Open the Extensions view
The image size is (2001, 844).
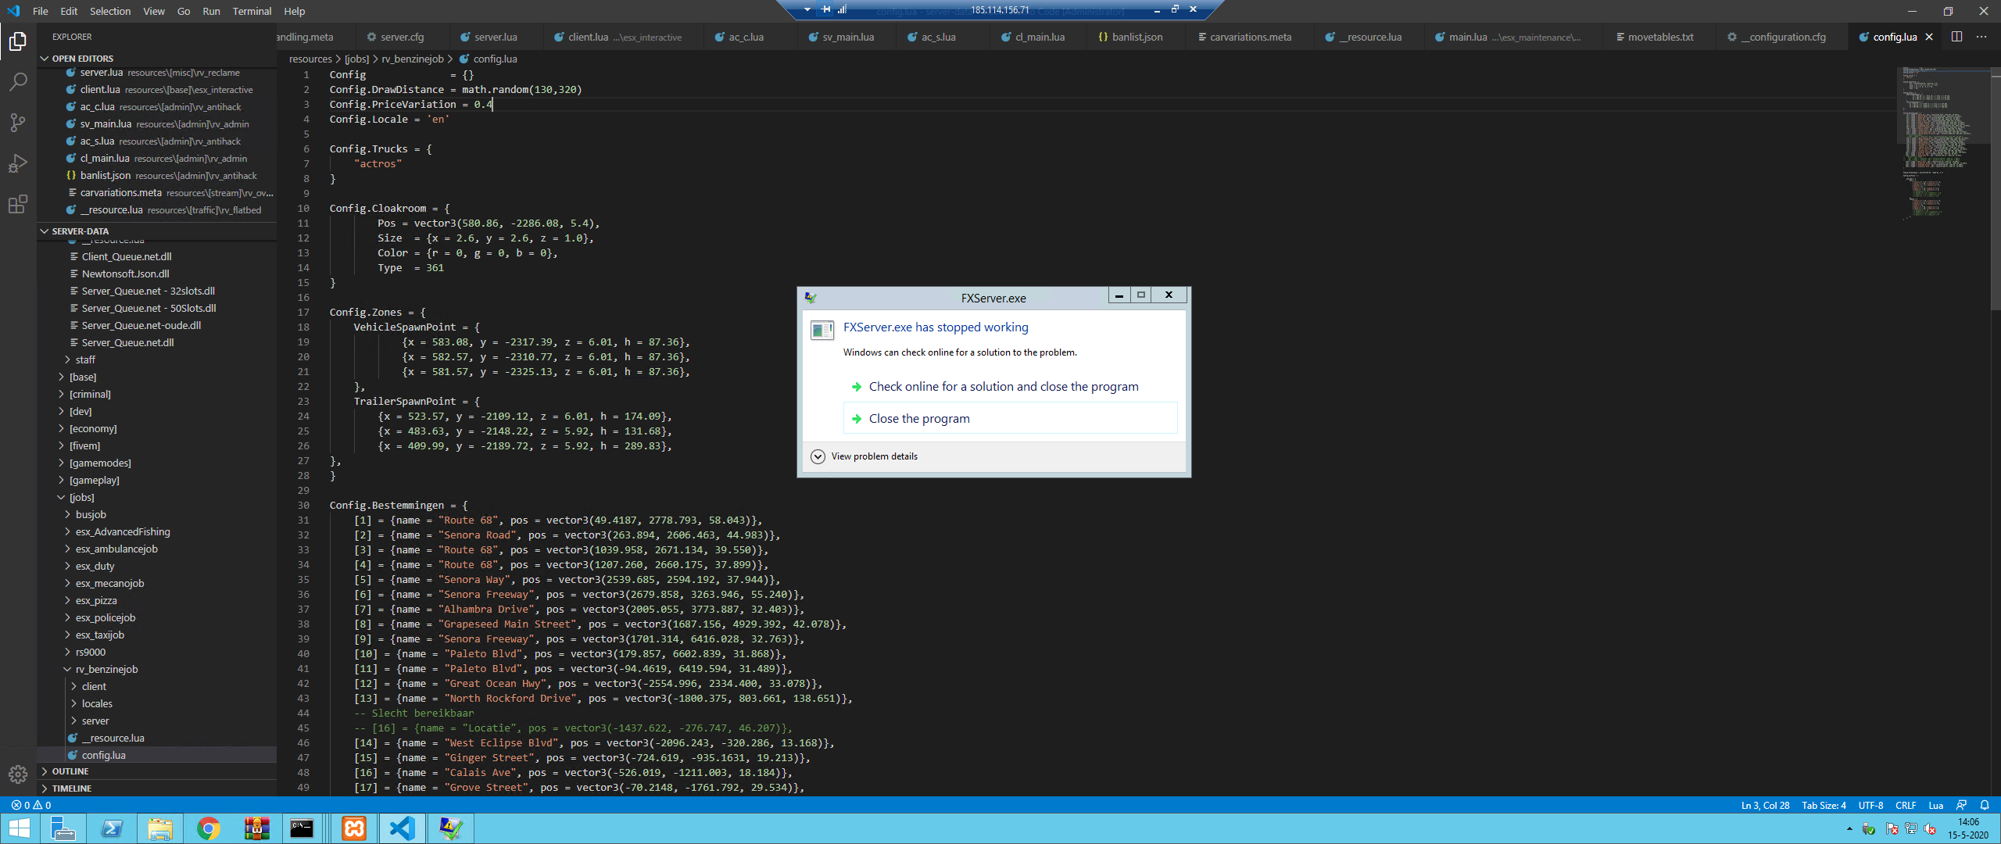coord(18,205)
